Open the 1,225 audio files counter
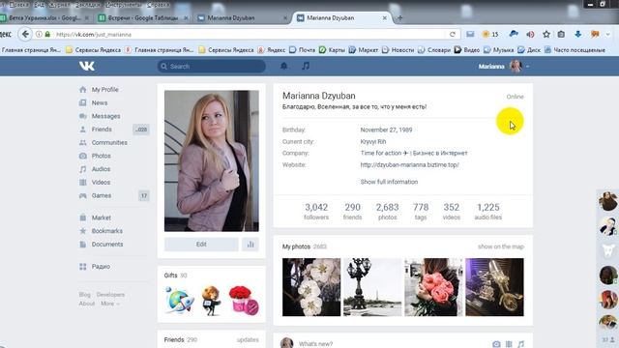 (x=487, y=211)
